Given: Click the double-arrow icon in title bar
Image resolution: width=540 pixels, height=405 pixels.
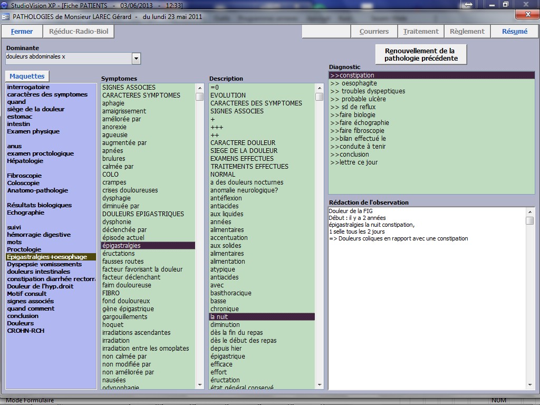Looking at the screenshot, I should click(x=467, y=5).
